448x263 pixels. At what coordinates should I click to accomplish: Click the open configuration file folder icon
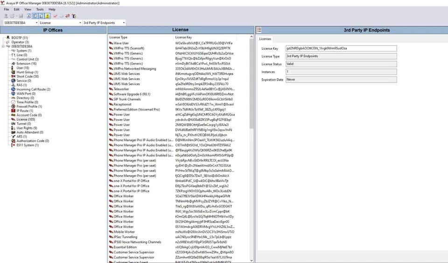coord(12,16)
